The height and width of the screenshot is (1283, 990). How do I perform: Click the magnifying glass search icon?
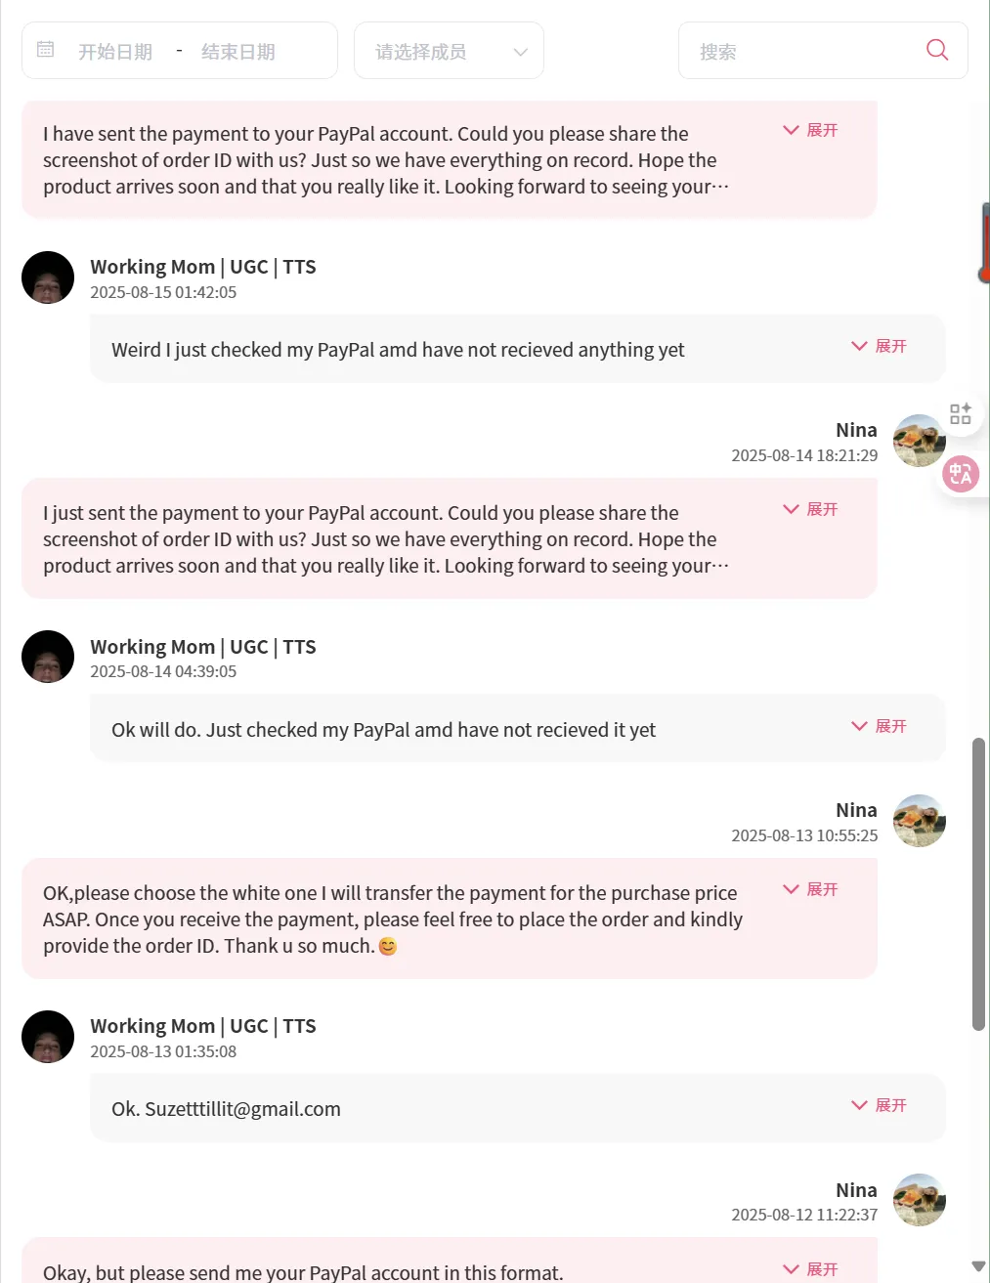coord(936,50)
